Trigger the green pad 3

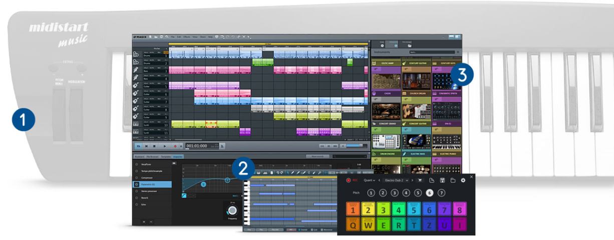383,209
